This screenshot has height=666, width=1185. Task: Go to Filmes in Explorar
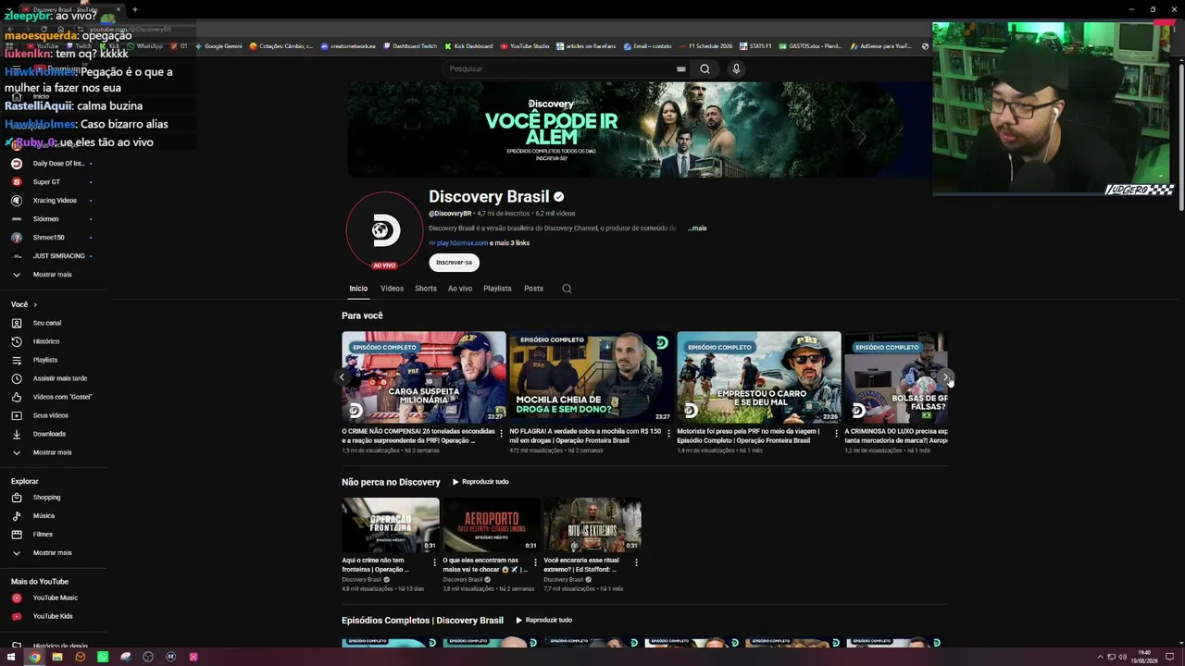click(x=43, y=535)
